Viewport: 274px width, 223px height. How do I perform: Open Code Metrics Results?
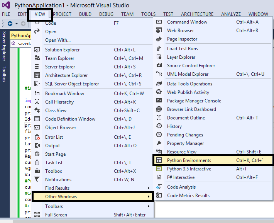[x=213, y=195]
